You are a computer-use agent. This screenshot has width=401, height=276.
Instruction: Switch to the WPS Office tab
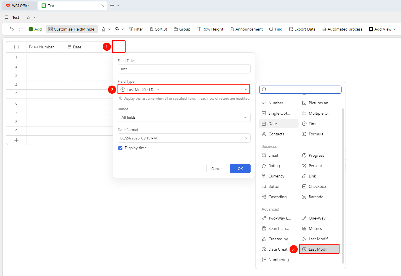coord(20,6)
